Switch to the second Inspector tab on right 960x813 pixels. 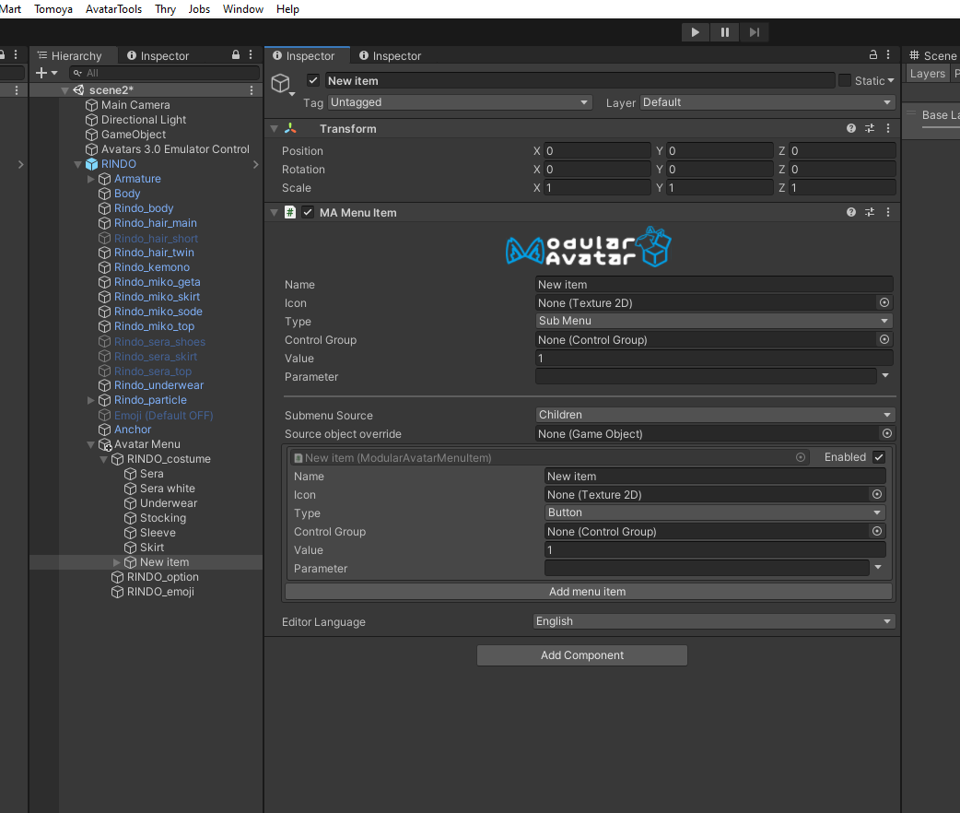391,55
